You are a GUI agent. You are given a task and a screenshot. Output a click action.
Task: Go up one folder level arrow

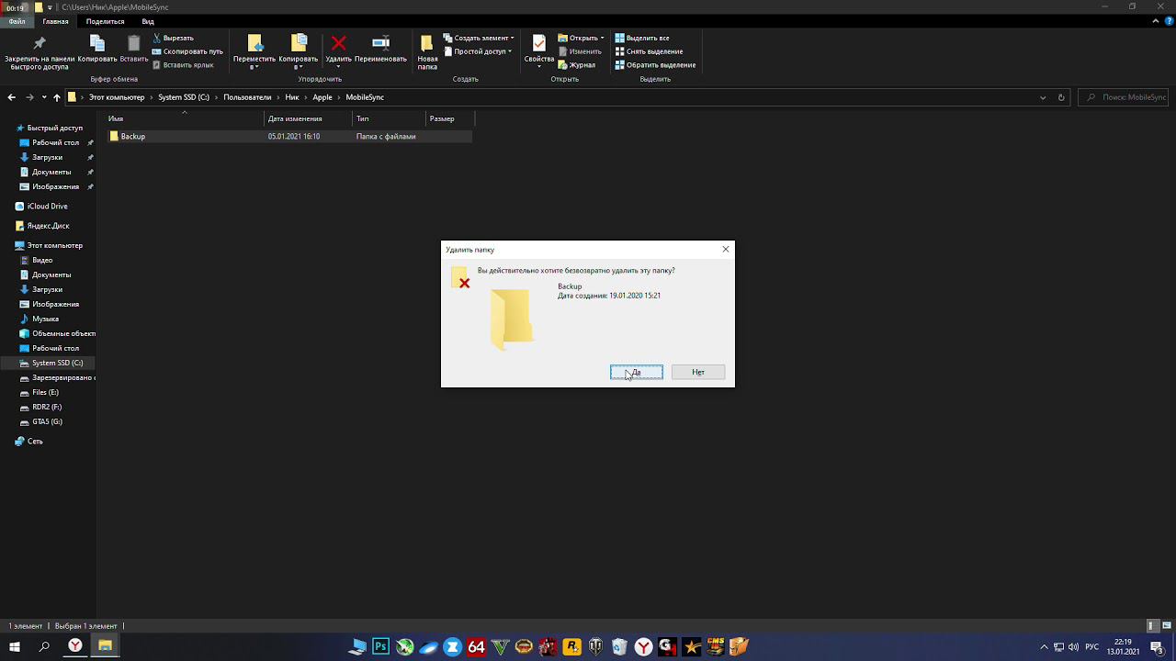57,97
